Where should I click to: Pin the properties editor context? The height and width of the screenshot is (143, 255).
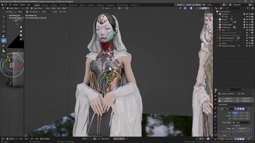[x=253, y=94]
